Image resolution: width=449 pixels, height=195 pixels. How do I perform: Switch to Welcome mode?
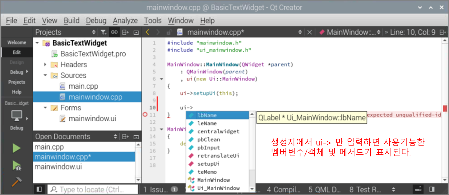[x=16, y=43]
